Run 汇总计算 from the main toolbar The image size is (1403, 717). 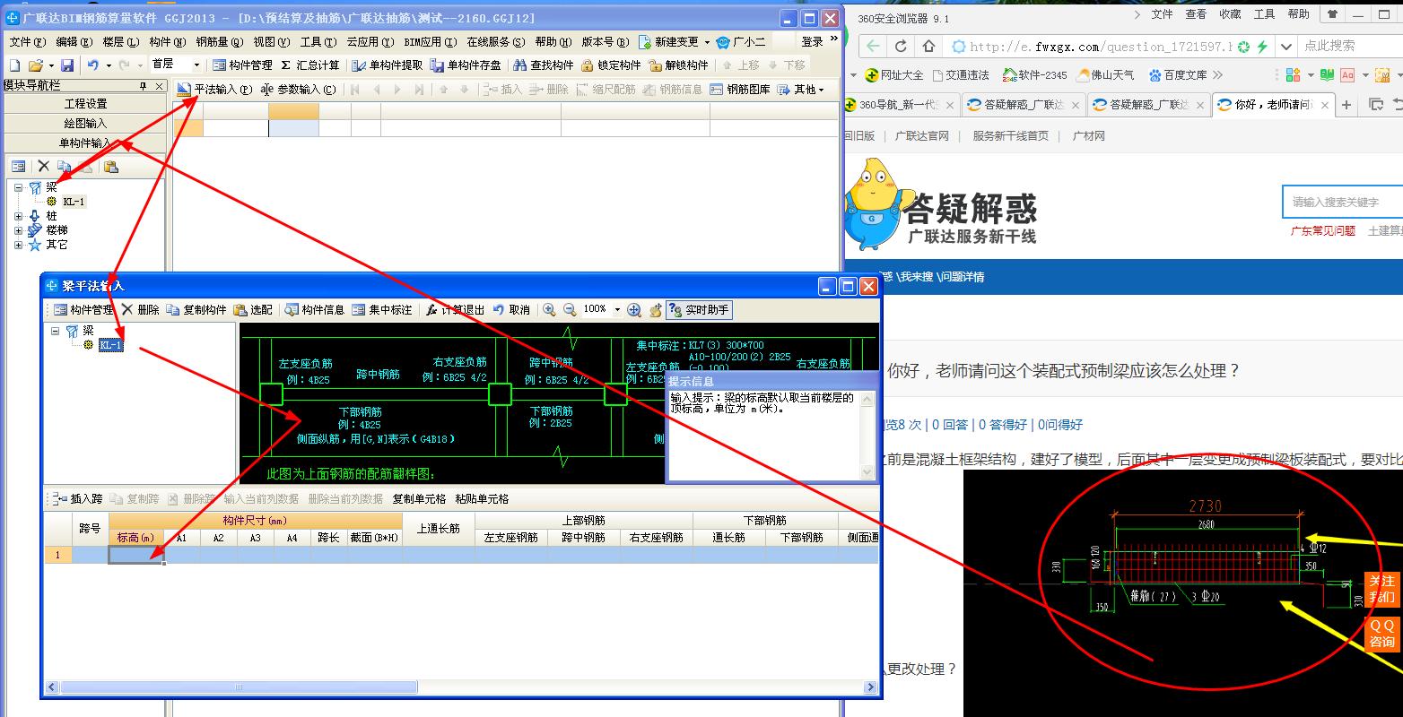[x=310, y=65]
